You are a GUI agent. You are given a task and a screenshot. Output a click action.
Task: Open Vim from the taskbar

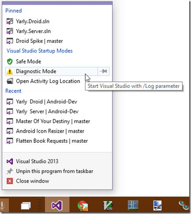pos(108,206)
